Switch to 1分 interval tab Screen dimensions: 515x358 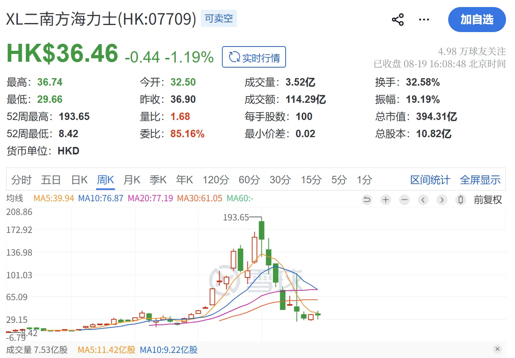click(364, 180)
